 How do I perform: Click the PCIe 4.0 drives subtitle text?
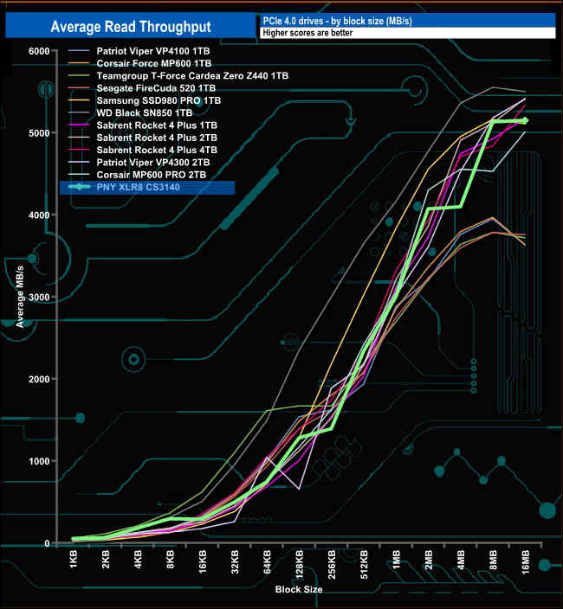(x=337, y=21)
